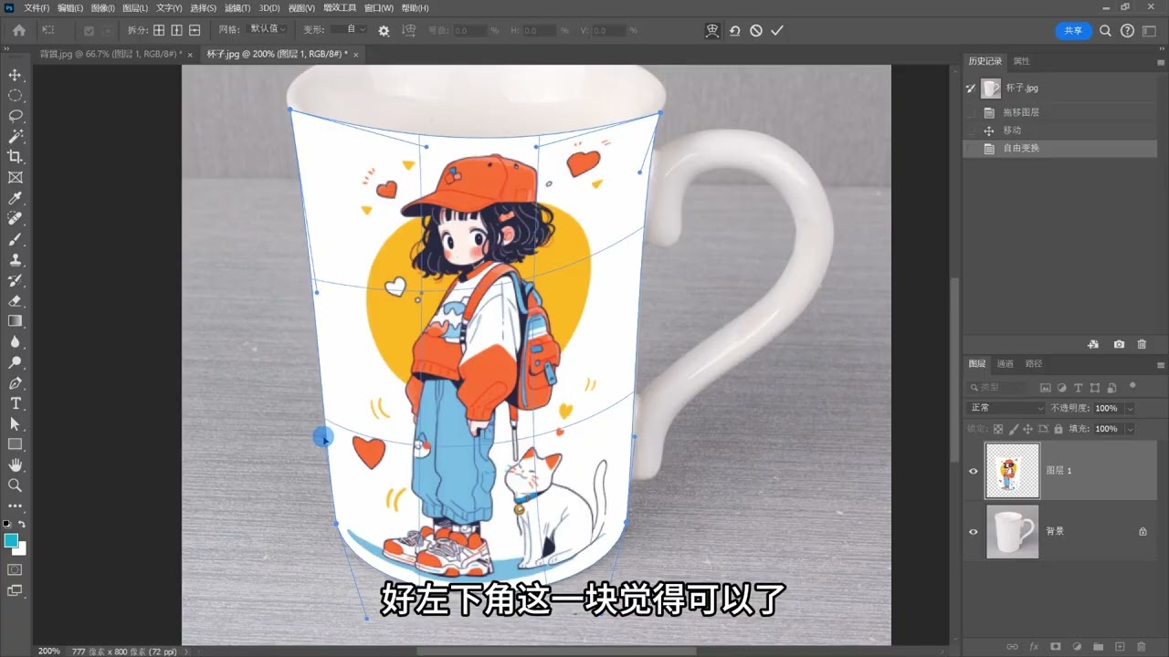Select the Crop tool
The height and width of the screenshot is (657, 1169).
click(x=15, y=157)
